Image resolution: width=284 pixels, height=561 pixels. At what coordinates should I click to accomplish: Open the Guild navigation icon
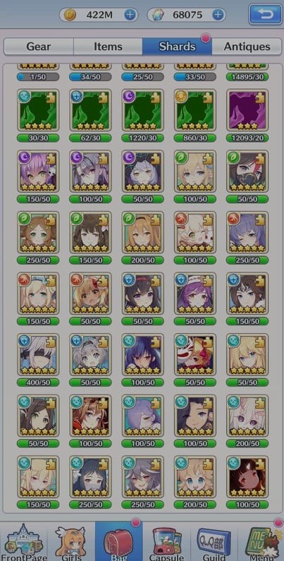pos(214,542)
